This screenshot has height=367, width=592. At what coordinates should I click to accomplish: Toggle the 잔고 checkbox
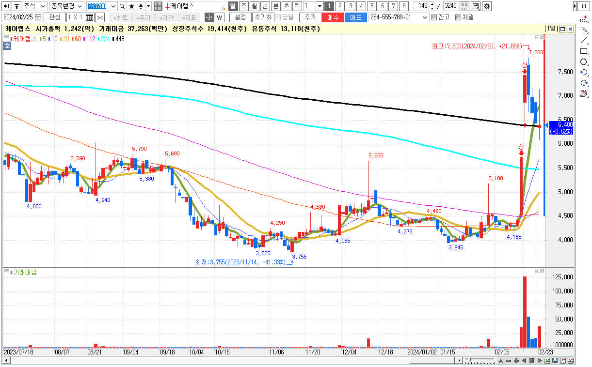pyautogui.click(x=433, y=17)
